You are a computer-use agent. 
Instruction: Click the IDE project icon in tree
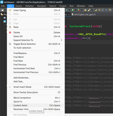5,21
